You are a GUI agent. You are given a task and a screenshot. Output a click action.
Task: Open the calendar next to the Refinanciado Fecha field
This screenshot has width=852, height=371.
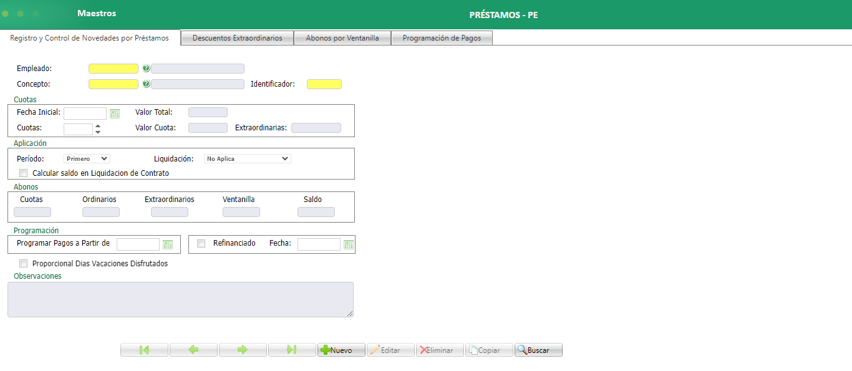click(349, 244)
